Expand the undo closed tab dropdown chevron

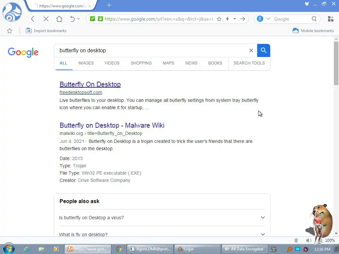coord(78,19)
